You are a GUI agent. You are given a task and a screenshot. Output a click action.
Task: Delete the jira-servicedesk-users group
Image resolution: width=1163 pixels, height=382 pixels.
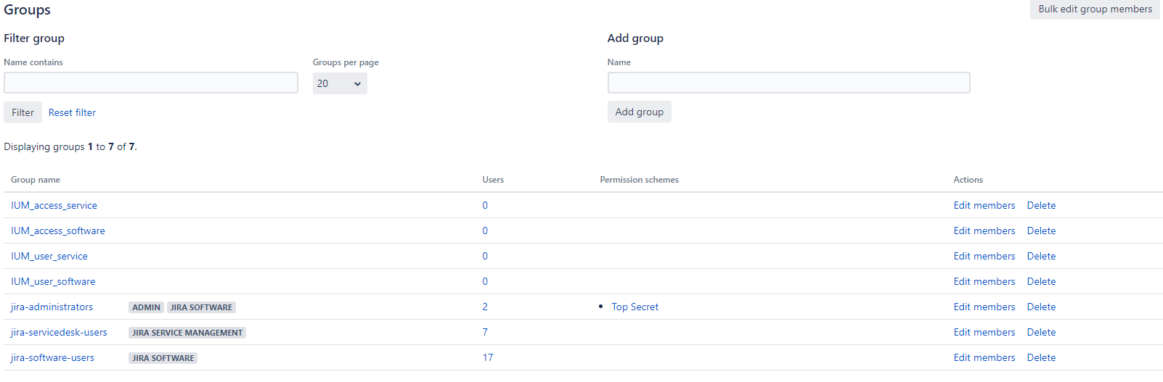[x=1041, y=333]
